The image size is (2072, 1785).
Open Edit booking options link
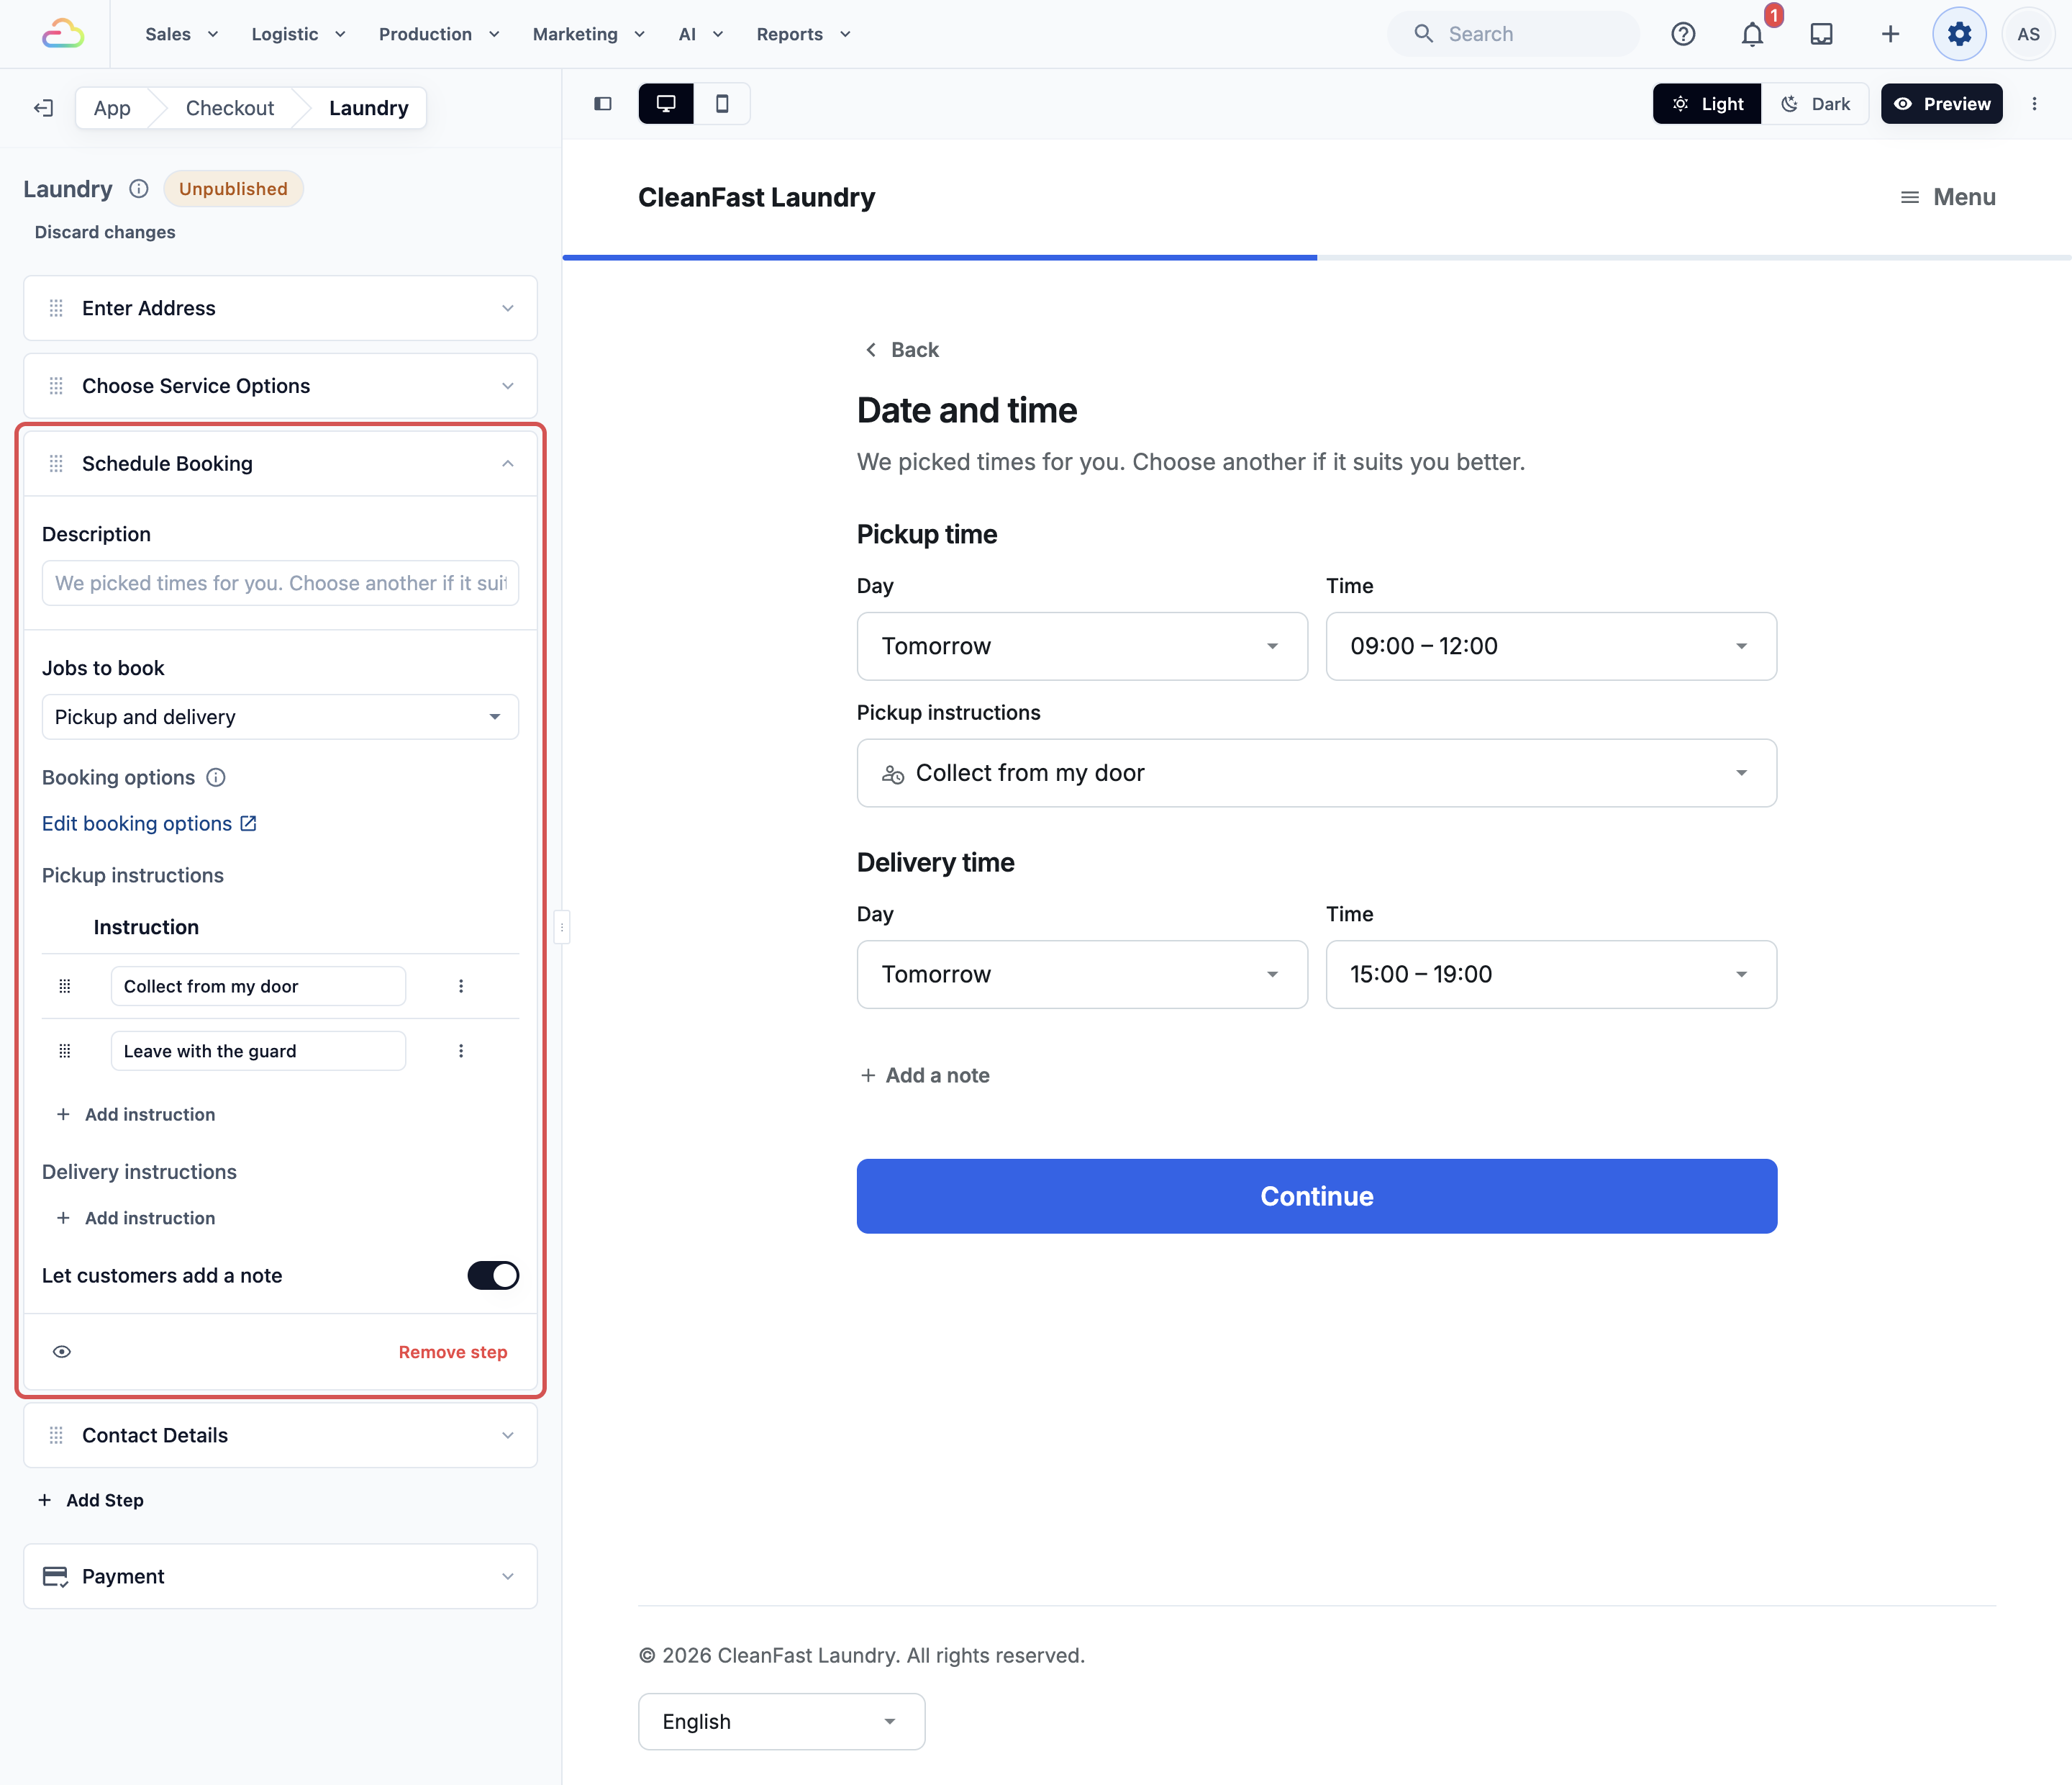click(149, 823)
